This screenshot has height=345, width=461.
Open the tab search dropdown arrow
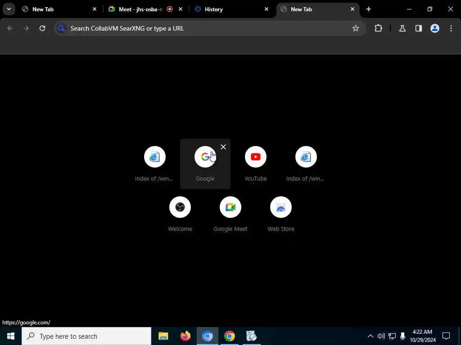coord(9,9)
